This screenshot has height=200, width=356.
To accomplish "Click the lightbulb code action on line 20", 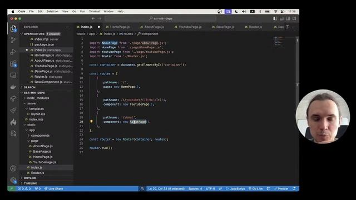I will (x=91, y=122).
